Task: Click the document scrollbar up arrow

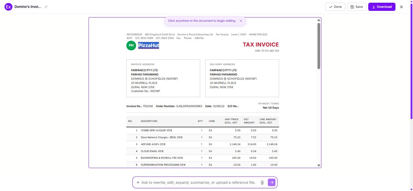Action: [319, 20]
